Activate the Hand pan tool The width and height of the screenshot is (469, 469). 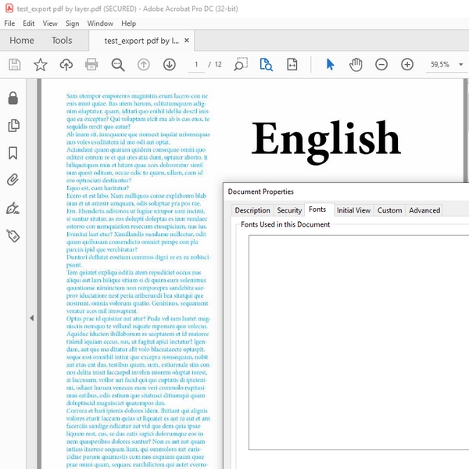click(x=356, y=65)
